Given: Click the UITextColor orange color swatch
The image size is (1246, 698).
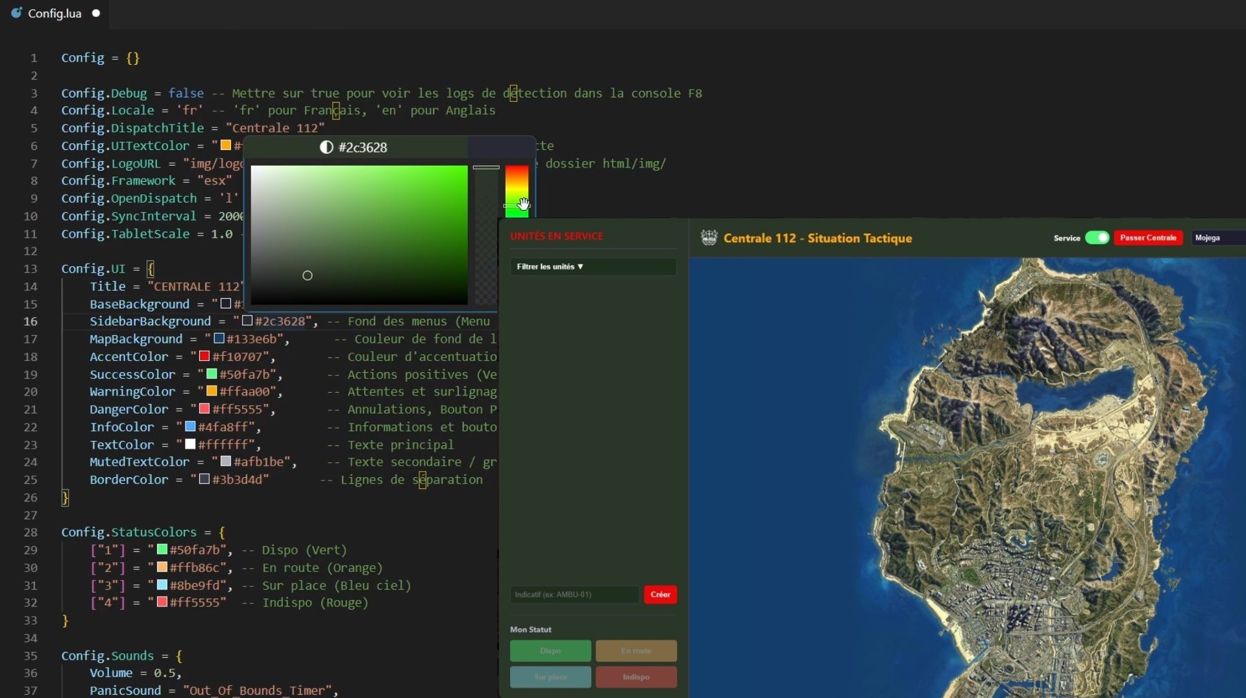Looking at the screenshot, I should tap(226, 145).
